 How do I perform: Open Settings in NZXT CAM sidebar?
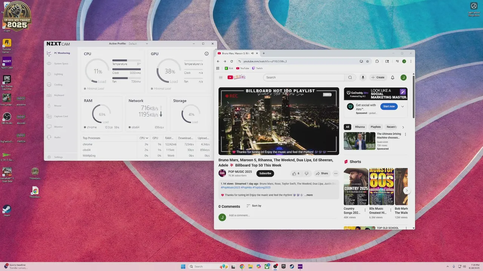click(55, 157)
